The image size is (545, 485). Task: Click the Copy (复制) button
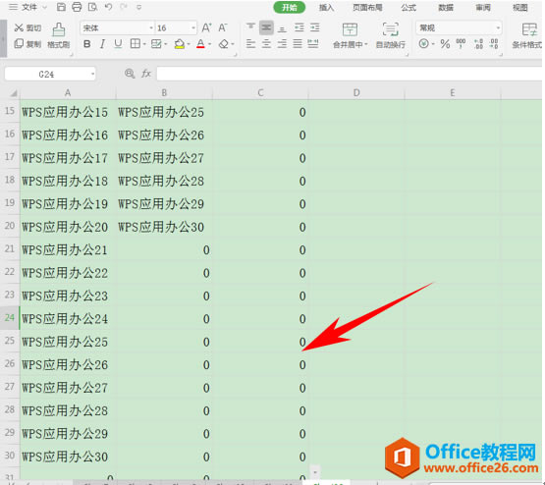27,44
